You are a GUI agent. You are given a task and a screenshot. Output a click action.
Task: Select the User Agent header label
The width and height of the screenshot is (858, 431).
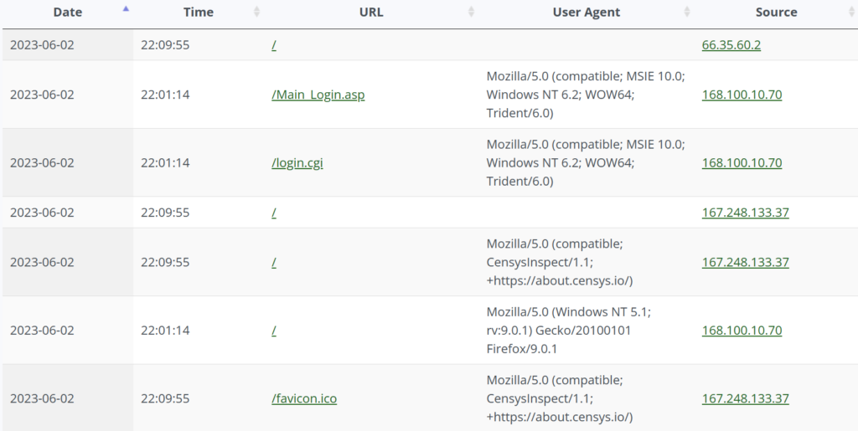pyautogui.click(x=587, y=13)
